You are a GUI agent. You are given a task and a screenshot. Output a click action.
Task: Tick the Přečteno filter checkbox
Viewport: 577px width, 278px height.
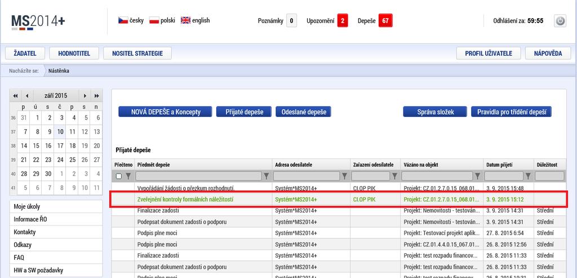[118, 176]
